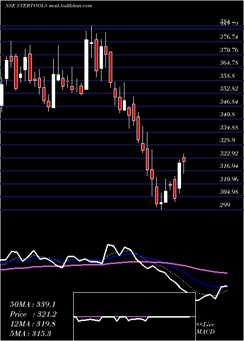Click the 5MA : 315.3 readout
The width and height of the screenshot is (244, 341).
coord(30,333)
